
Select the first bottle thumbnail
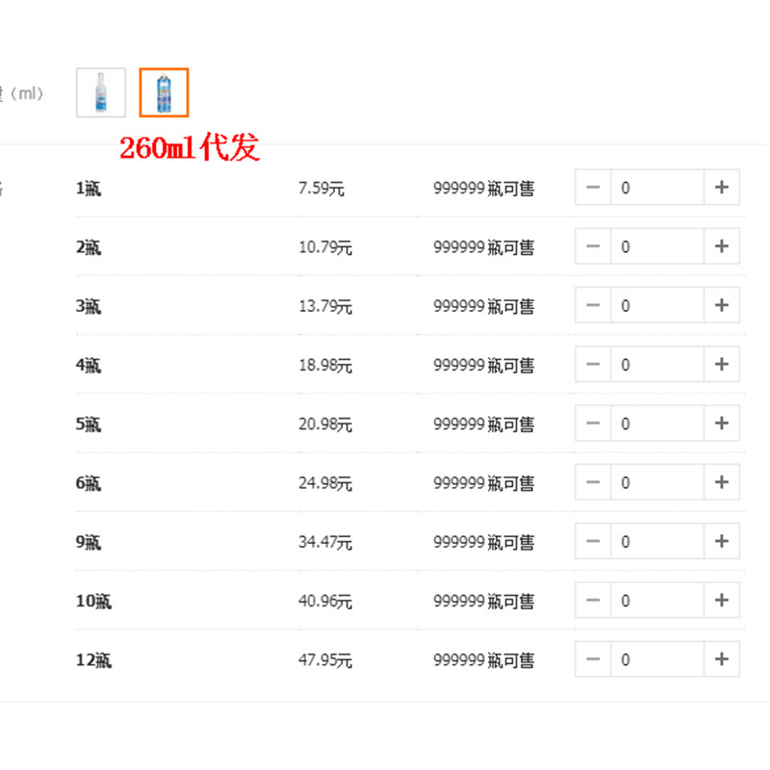click(101, 92)
